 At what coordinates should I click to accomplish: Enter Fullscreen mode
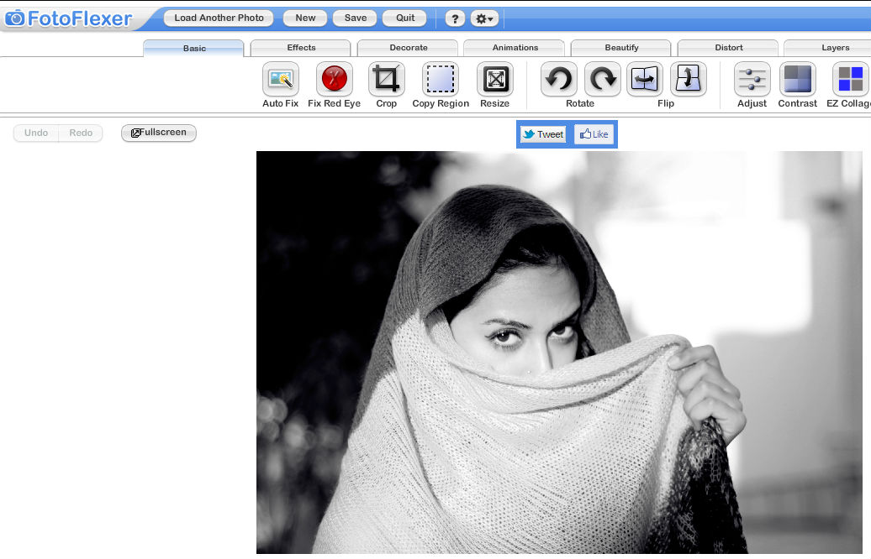coord(159,133)
